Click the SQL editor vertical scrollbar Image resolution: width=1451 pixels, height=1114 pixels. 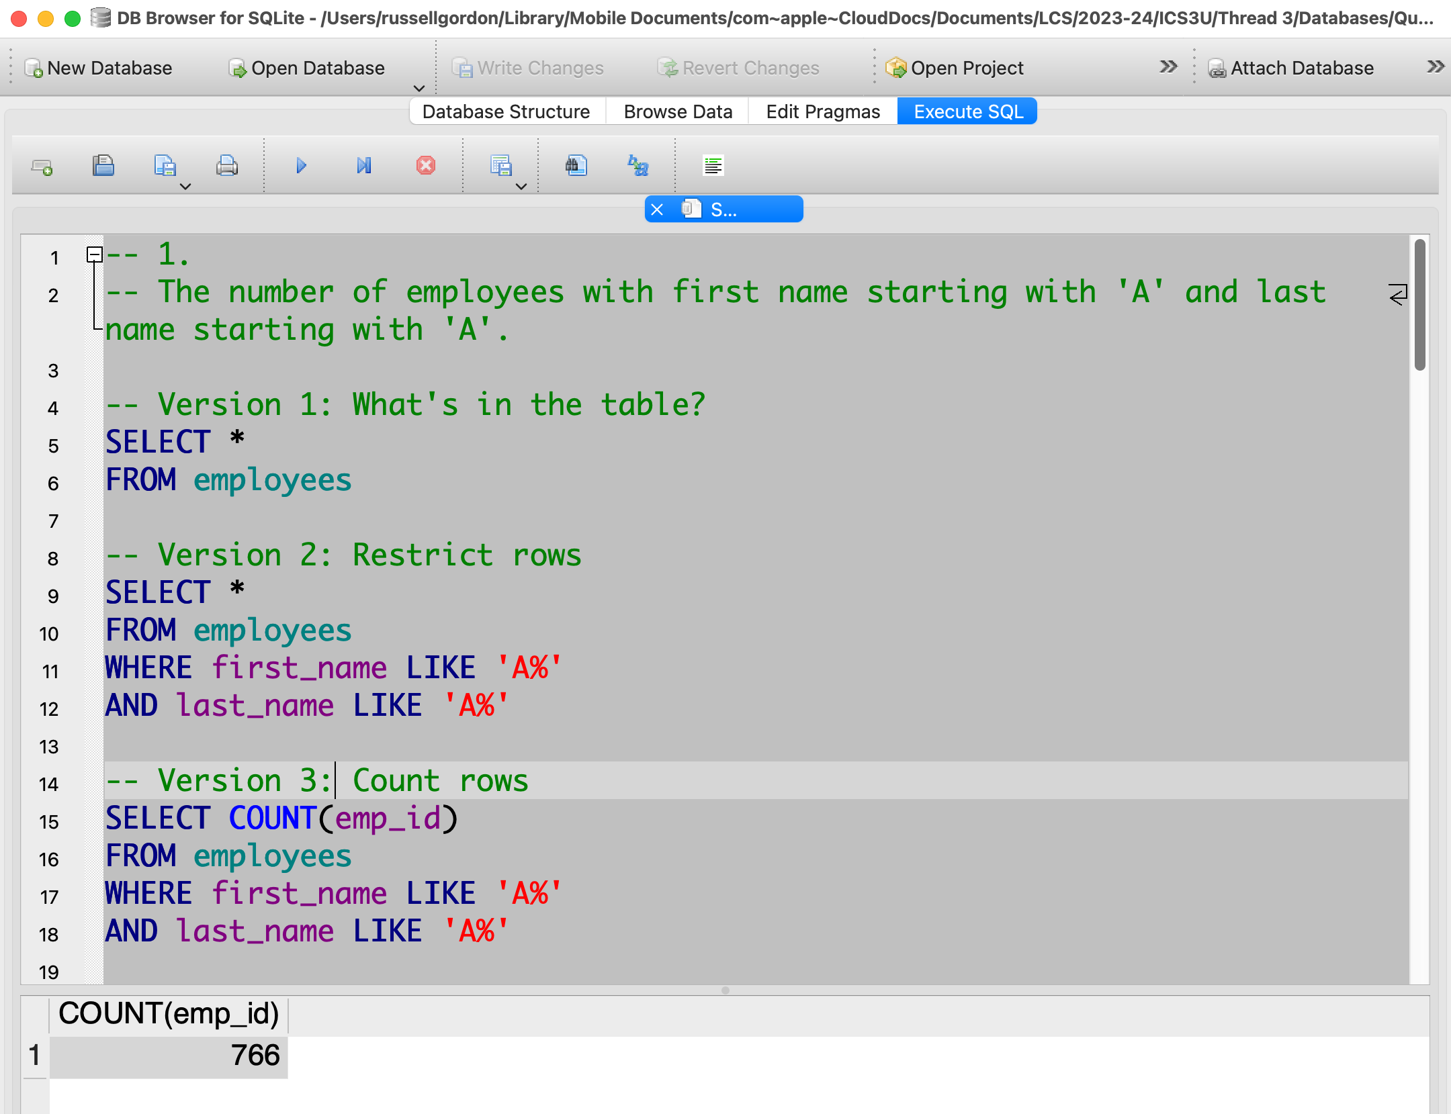[1419, 305]
